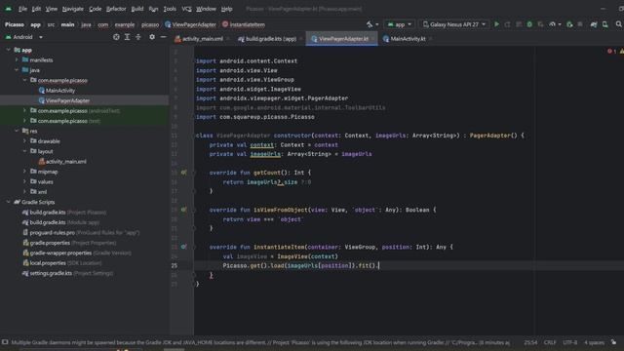Click the Debug app bug icon

529,24
